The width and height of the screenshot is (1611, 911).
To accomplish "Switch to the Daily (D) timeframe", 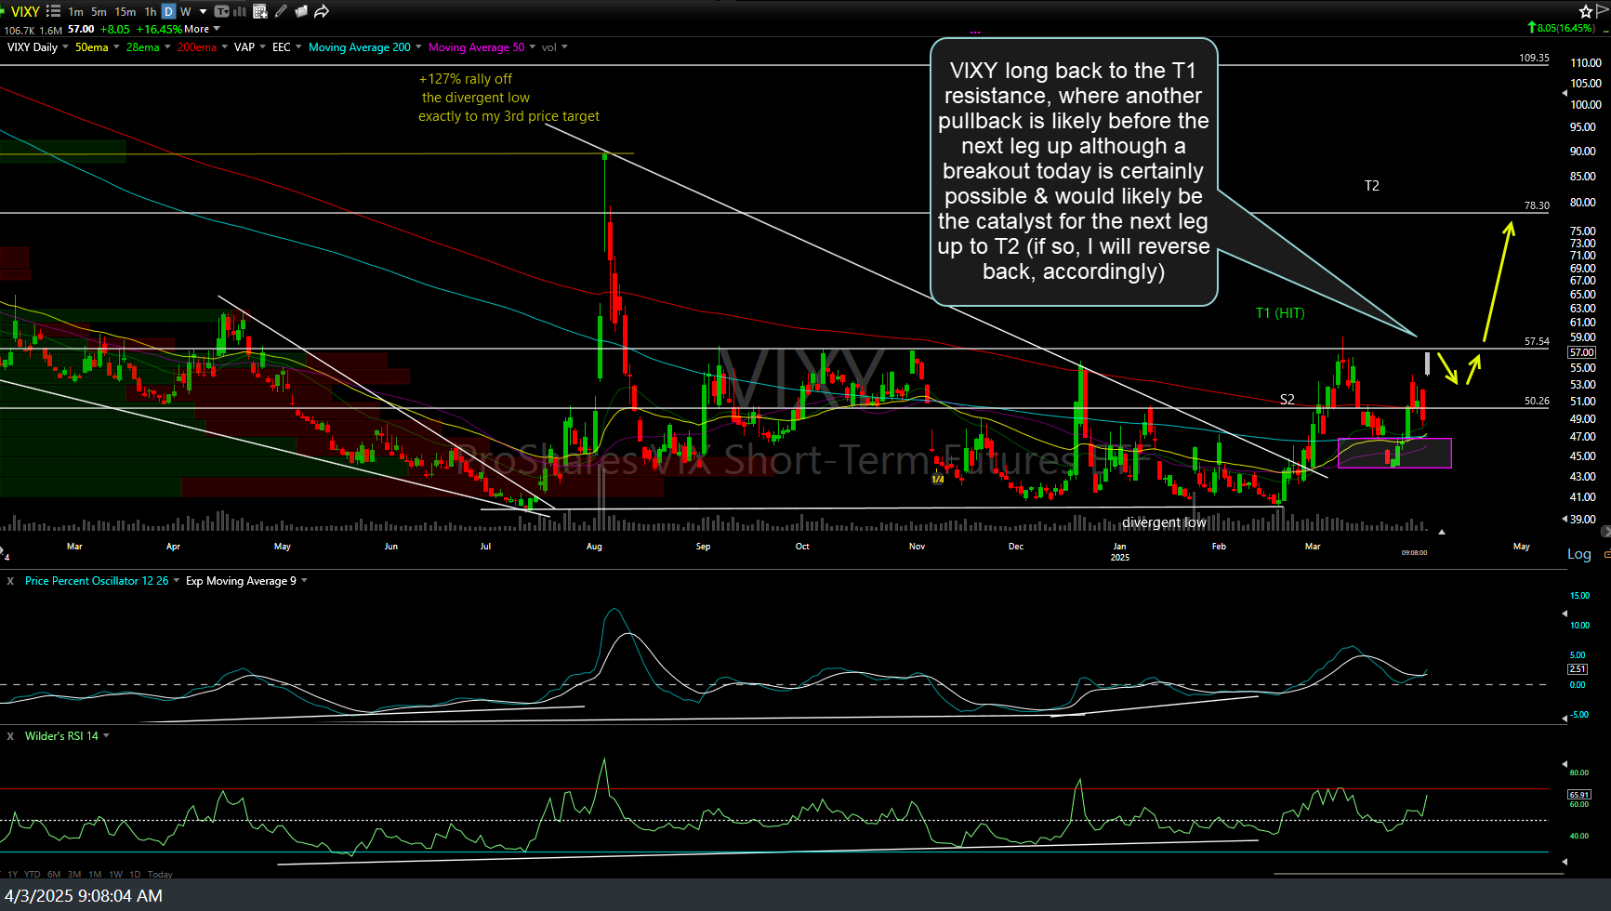I will 168,11.
